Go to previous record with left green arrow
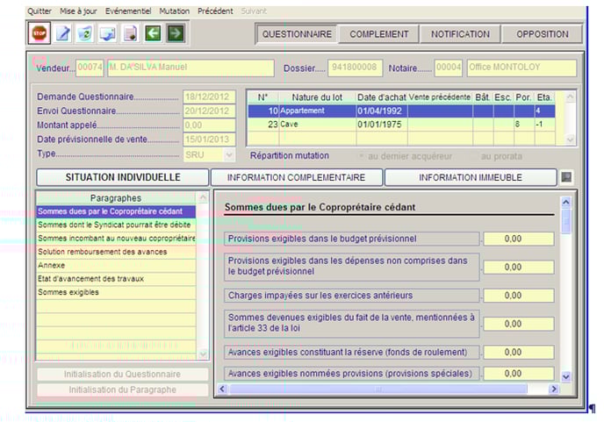The width and height of the screenshot is (604, 422). click(153, 33)
